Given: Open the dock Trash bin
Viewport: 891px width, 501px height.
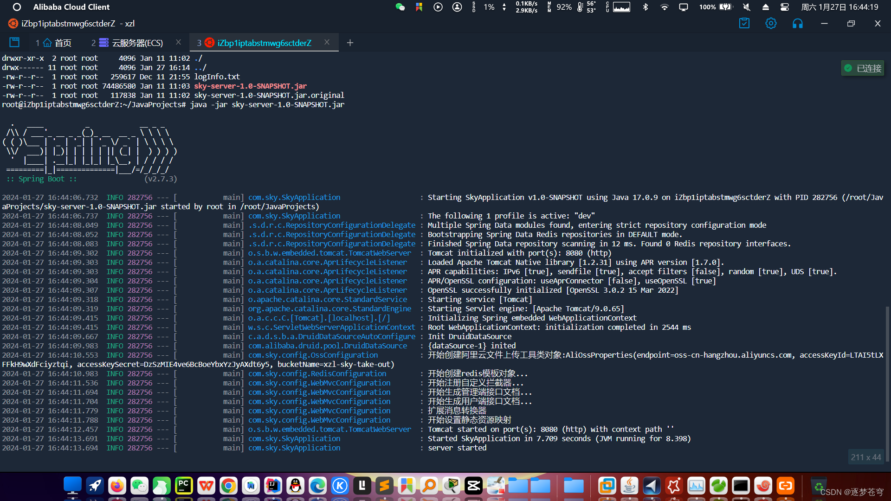Looking at the screenshot, I should tap(818, 486).
